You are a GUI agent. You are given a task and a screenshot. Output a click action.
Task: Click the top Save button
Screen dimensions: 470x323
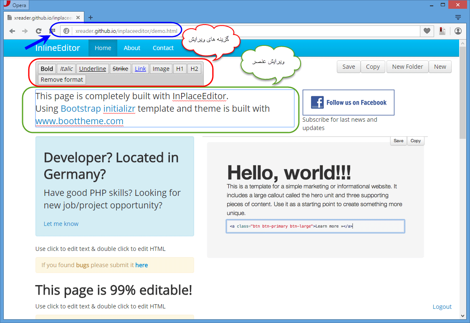tap(349, 67)
